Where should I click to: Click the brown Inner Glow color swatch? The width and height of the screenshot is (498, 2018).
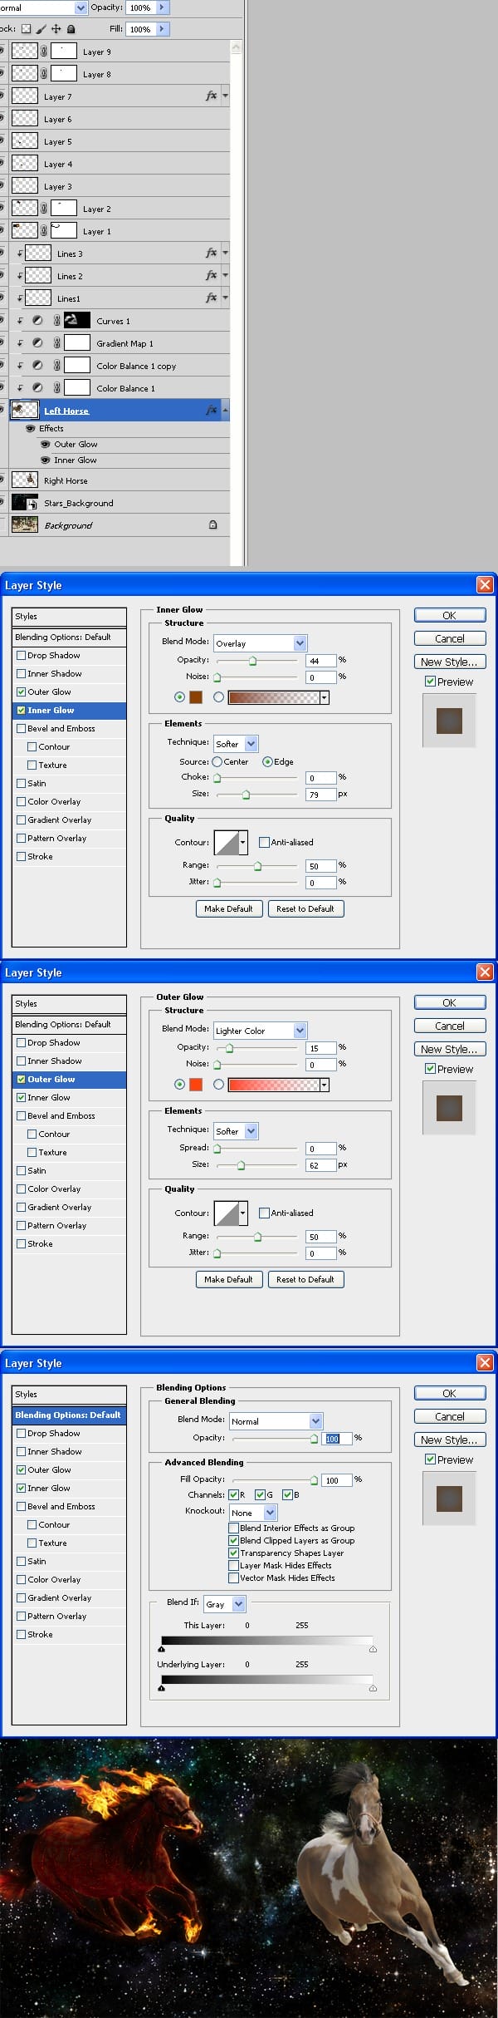coord(196,697)
